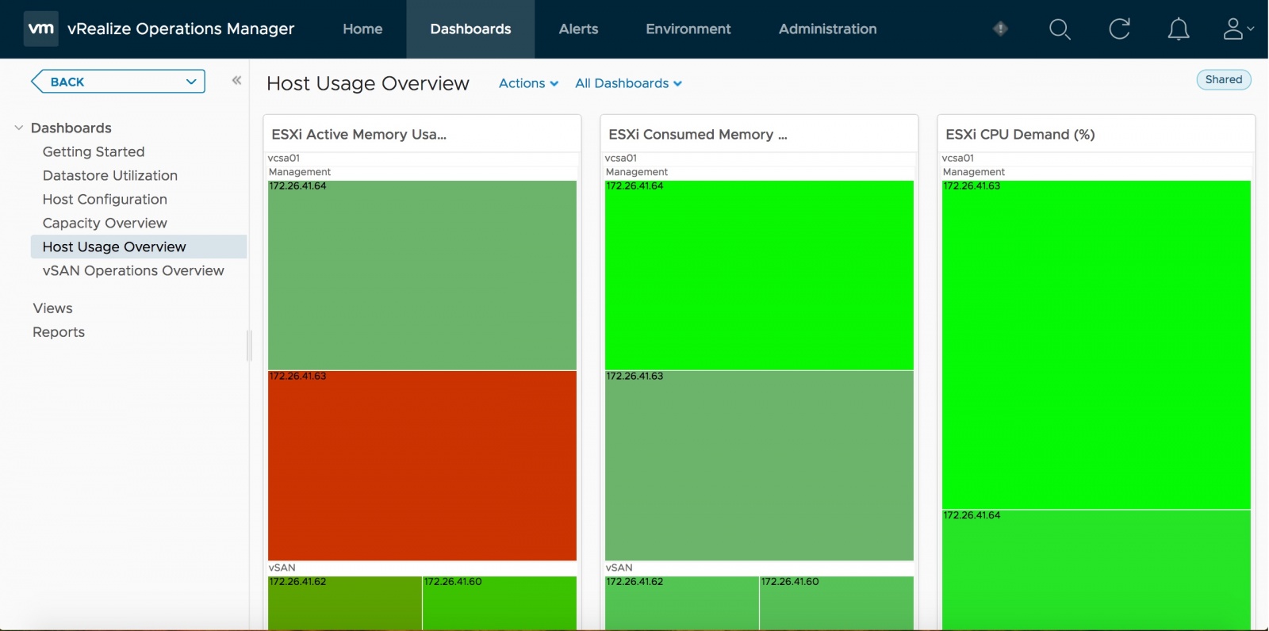The height and width of the screenshot is (631, 1269).
Task: Open the diamond notification icon in header
Action: tap(1000, 29)
